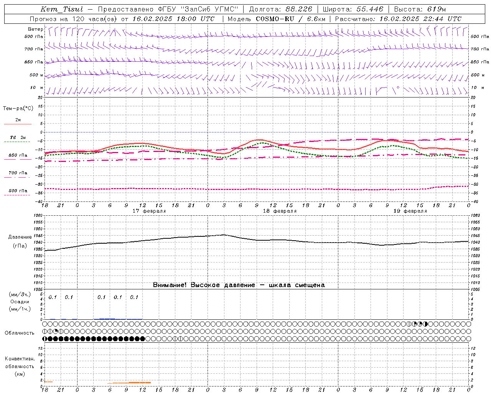Click the station name Kem_Tisul in header

pyautogui.click(x=61, y=9)
